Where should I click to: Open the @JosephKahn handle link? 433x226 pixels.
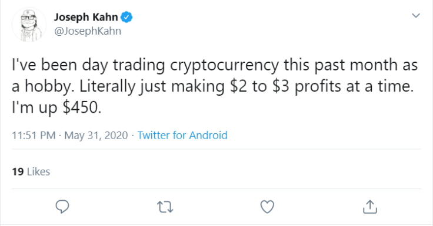click(x=88, y=31)
